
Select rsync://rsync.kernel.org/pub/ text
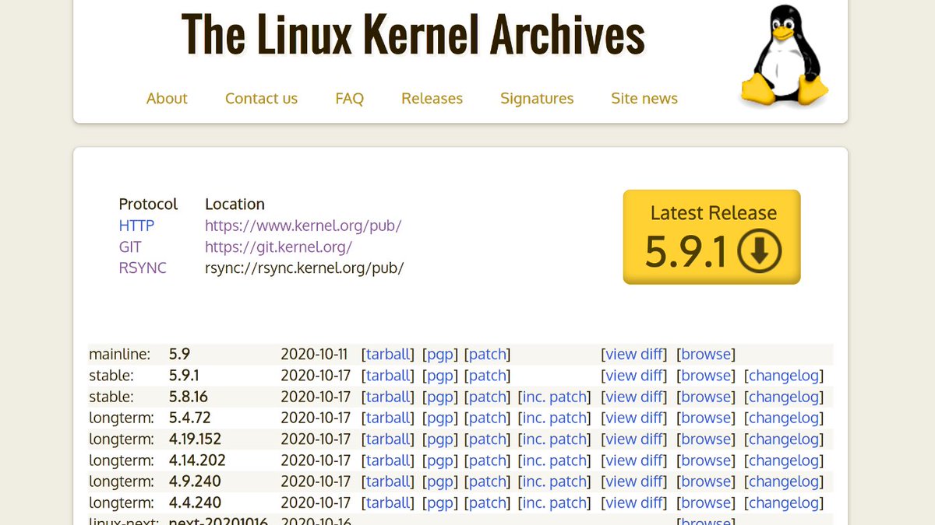pyautogui.click(x=304, y=268)
